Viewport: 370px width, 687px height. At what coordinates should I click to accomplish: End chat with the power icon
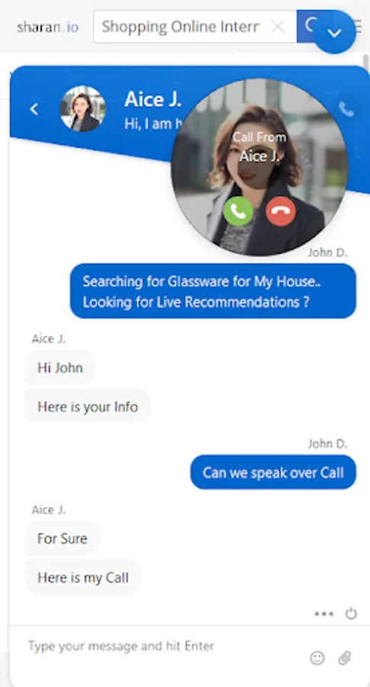(x=351, y=614)
